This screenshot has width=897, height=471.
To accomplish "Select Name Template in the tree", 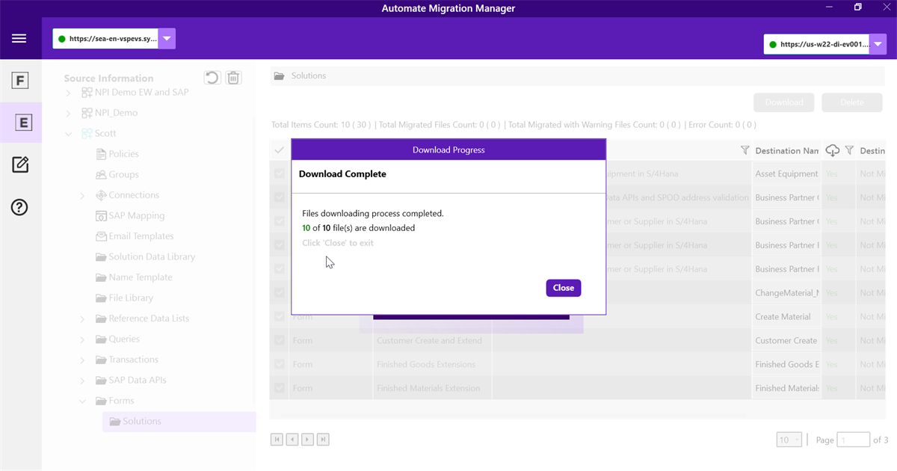I will 141,277.
